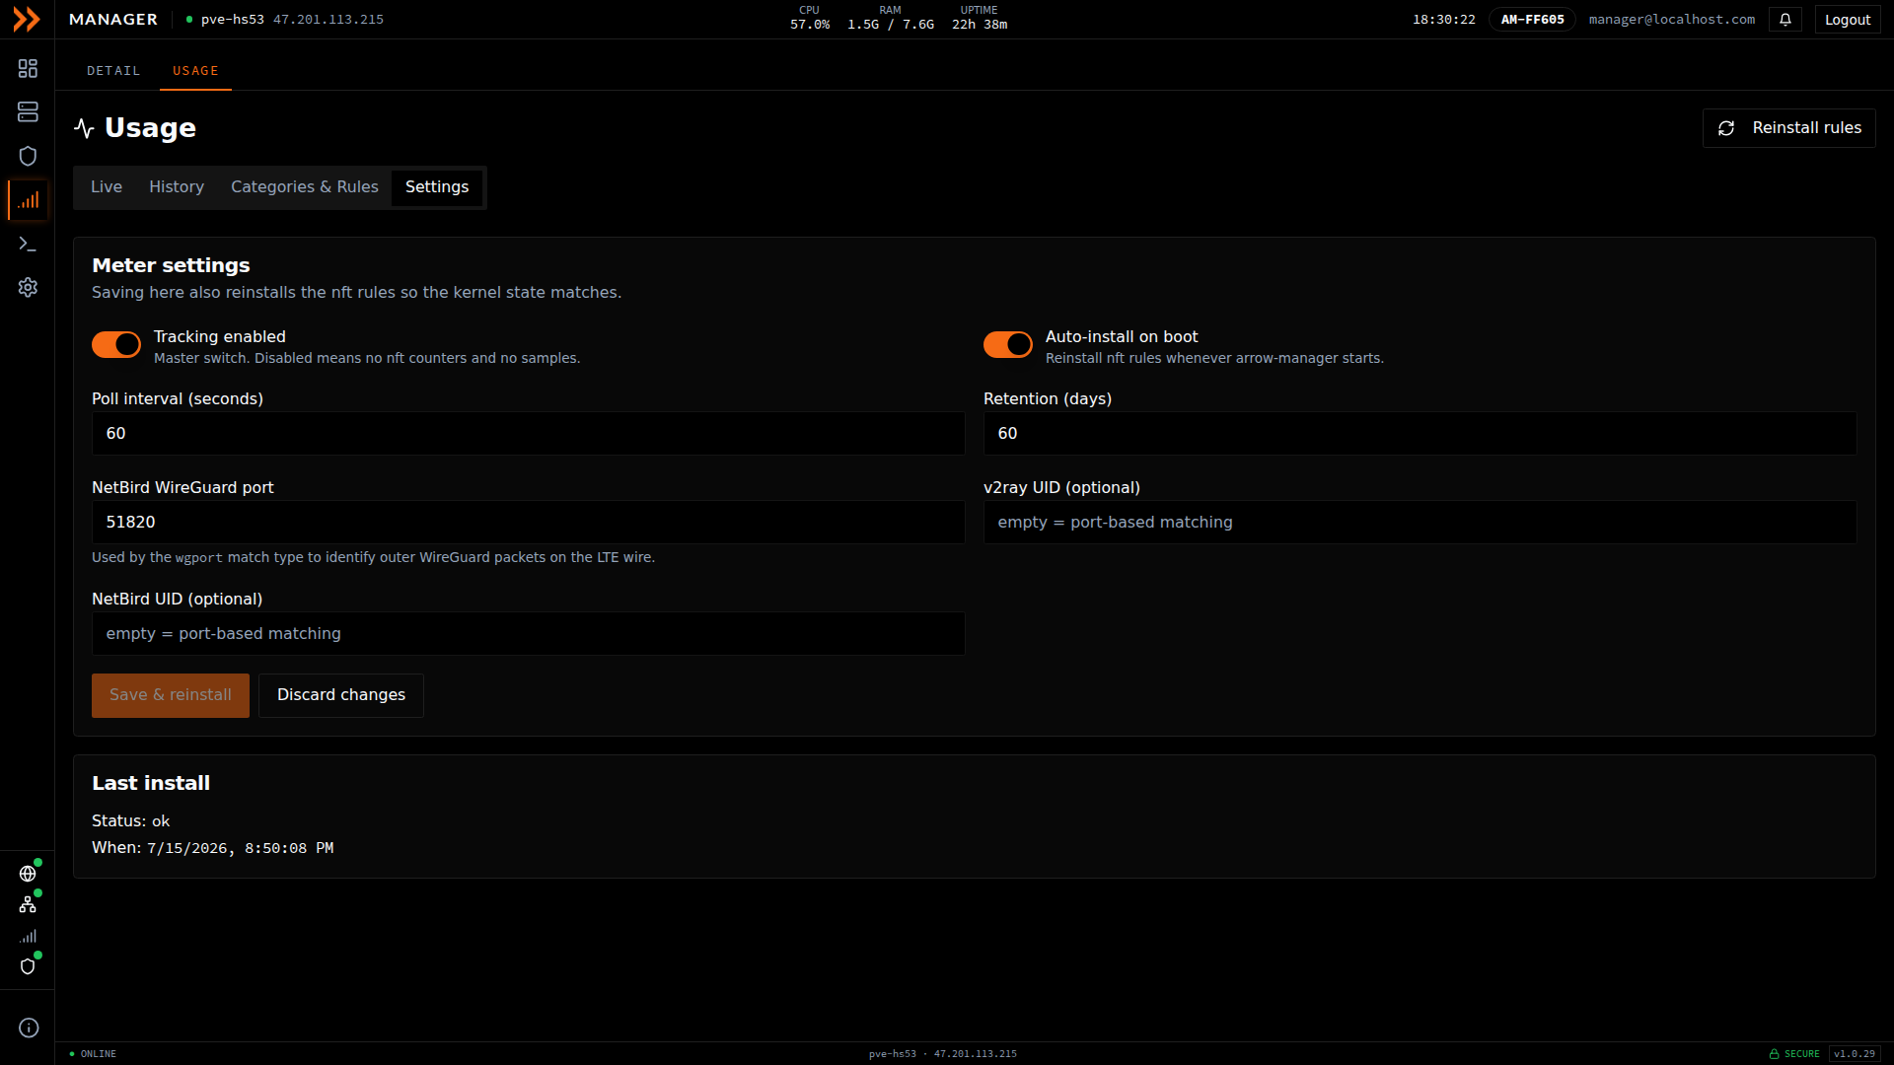Click the lower signal-bars status icon
The image size is (1894, 1065).
[28, 936]
